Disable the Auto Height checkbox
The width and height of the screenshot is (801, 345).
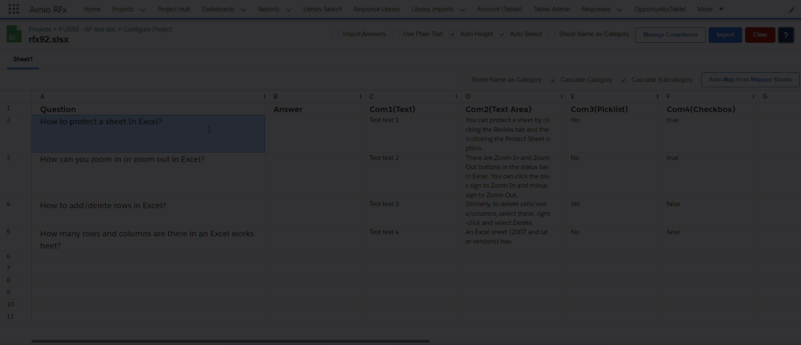click(453, 34)
